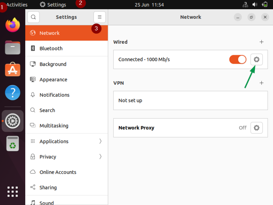
Task: Open the Settings hamburger menu
Action: [100, 17]
